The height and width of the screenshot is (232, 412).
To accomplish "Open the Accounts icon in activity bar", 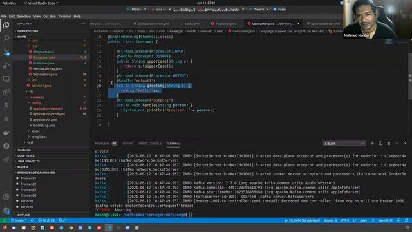I will point(6,197).
